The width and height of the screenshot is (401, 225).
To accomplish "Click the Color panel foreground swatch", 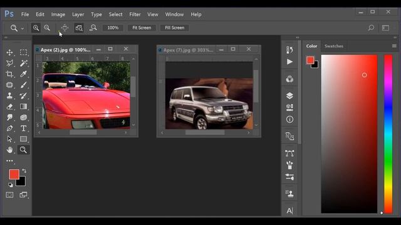I will [x=310, y=60].
